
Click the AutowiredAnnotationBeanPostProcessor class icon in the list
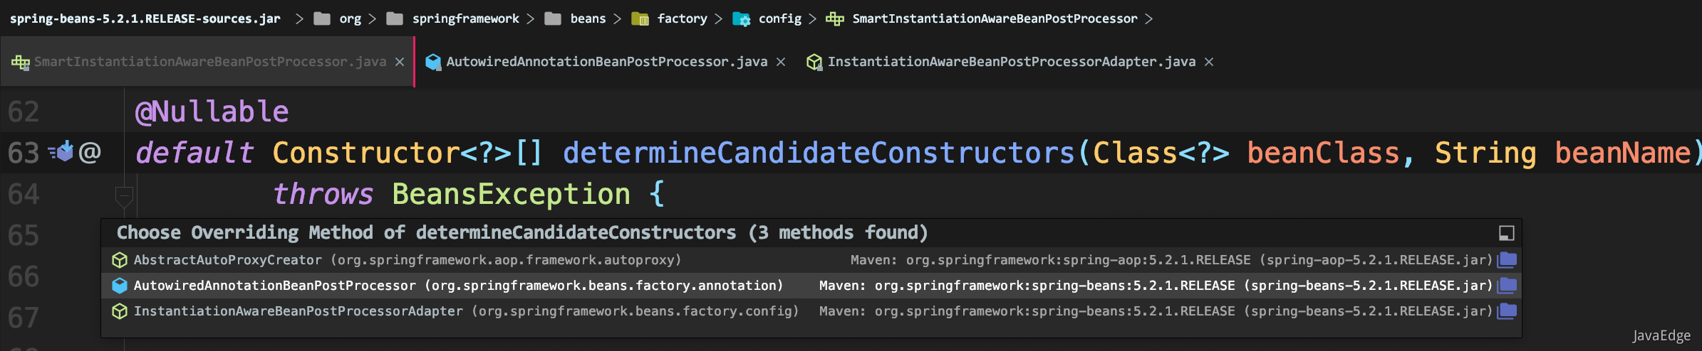(120, 286)
